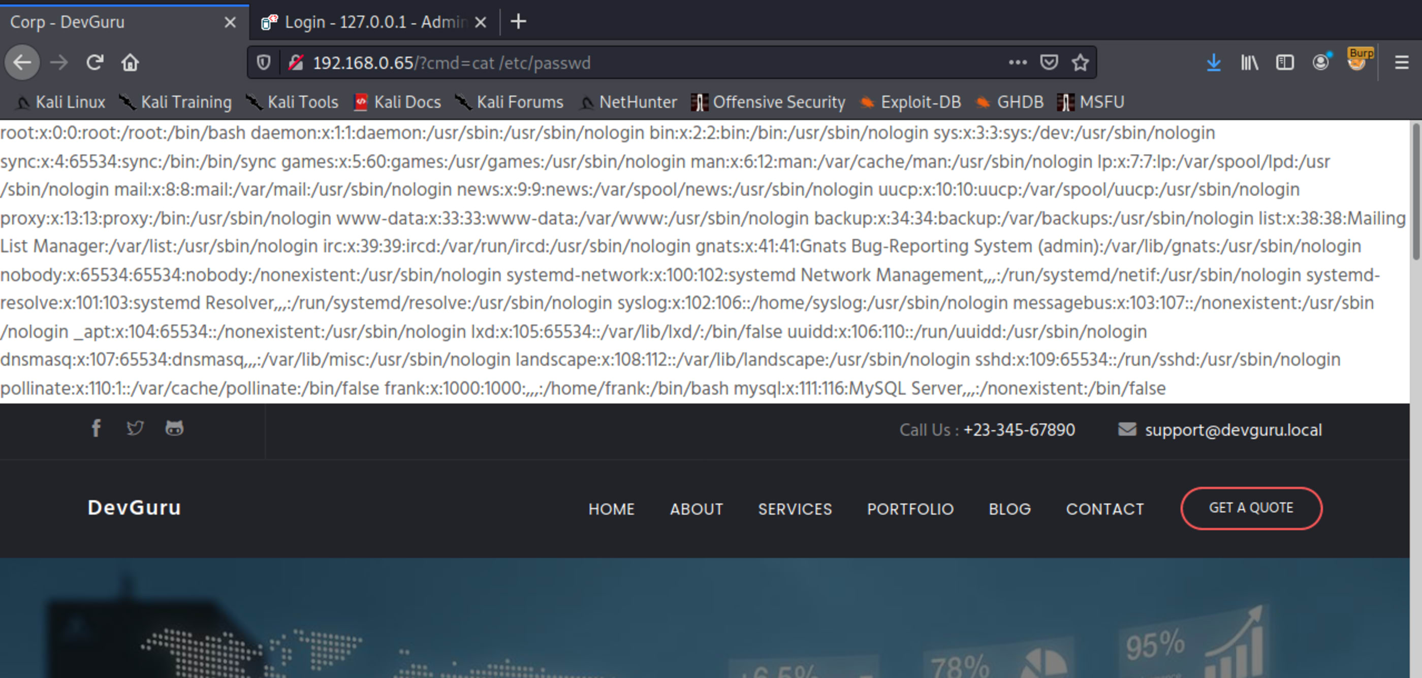Open the Library history and bookmarks menu
This screenshot has height=678, width=1422.
1249,63
